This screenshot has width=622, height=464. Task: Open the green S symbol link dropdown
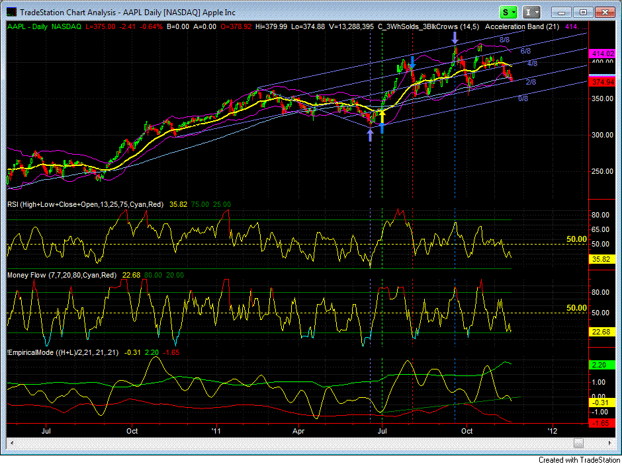(508, 13)
